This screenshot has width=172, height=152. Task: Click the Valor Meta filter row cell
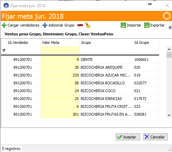(x=60, y=50)
